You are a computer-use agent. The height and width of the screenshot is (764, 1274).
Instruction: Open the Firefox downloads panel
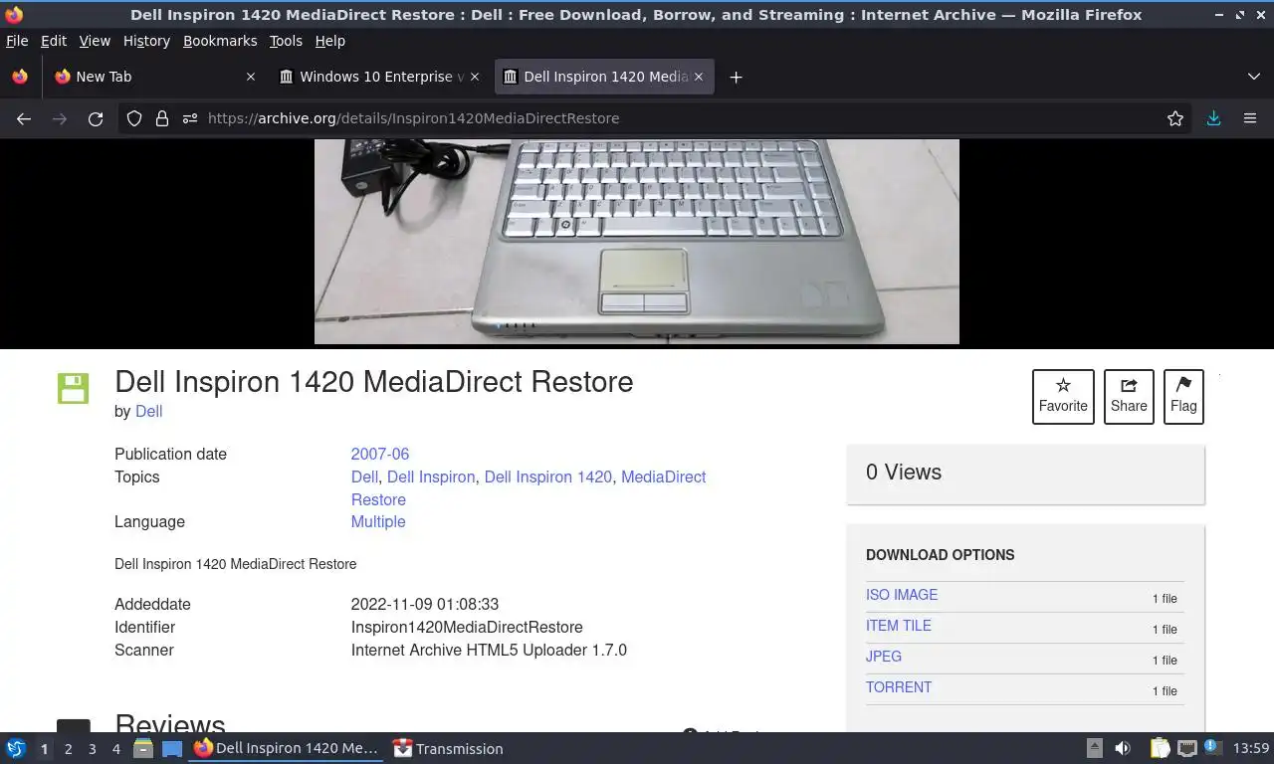click(1213, 118)
